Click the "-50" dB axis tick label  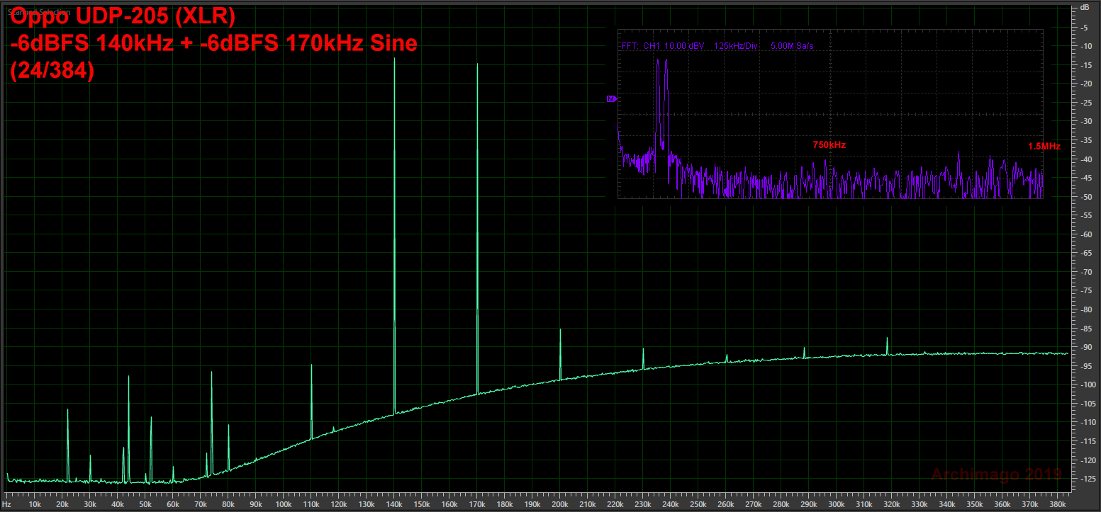[x=1085, y=197]
